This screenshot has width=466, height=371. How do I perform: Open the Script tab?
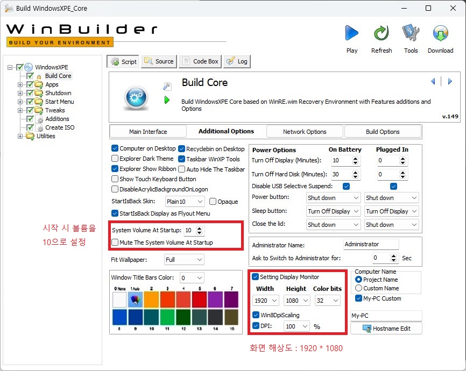(x=123, y=61)
